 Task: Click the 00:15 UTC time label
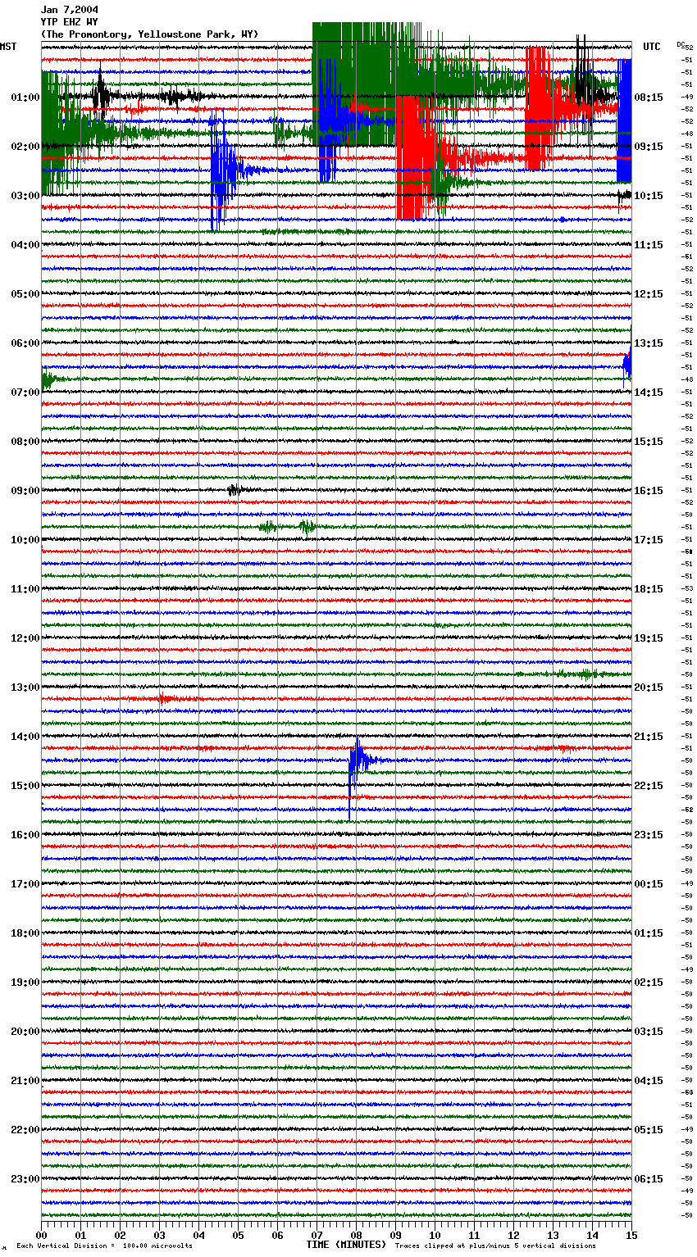tap(649, 884)
